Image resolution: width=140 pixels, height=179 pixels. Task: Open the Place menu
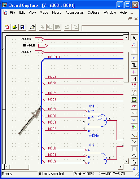44,13
